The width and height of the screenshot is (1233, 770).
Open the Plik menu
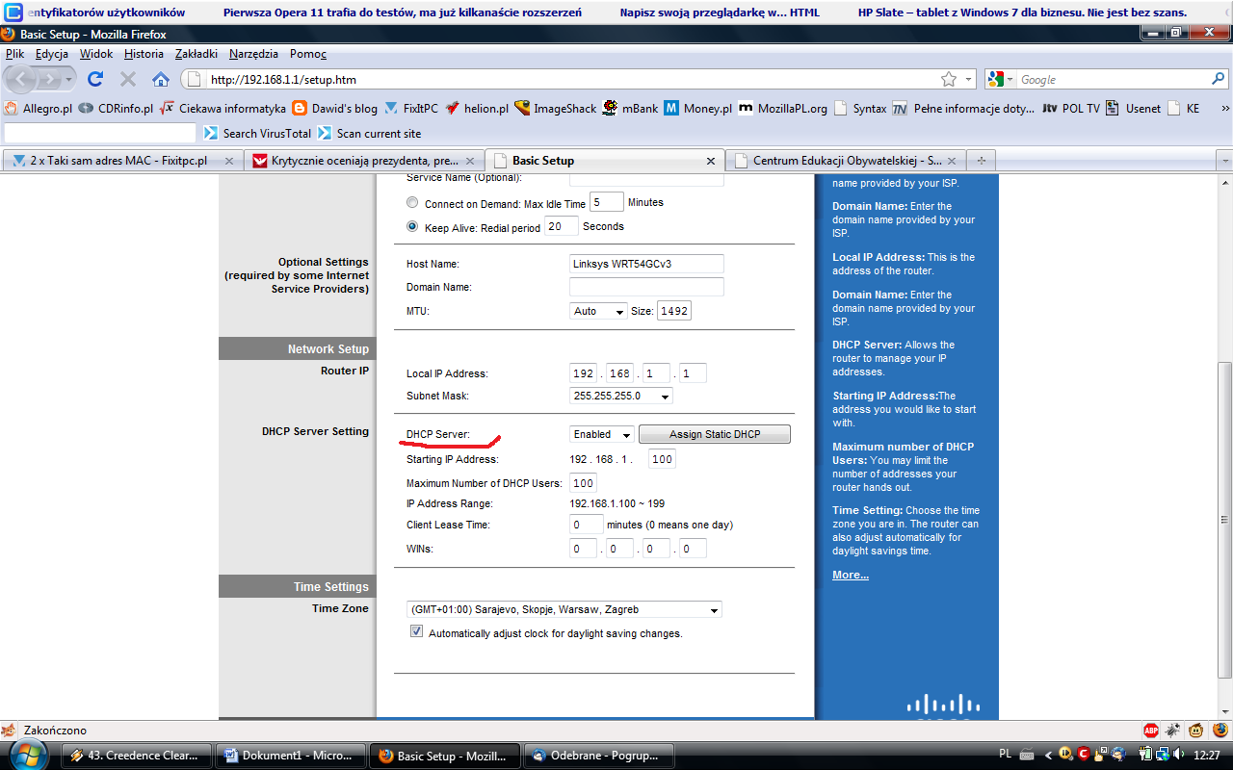(14, 54)
